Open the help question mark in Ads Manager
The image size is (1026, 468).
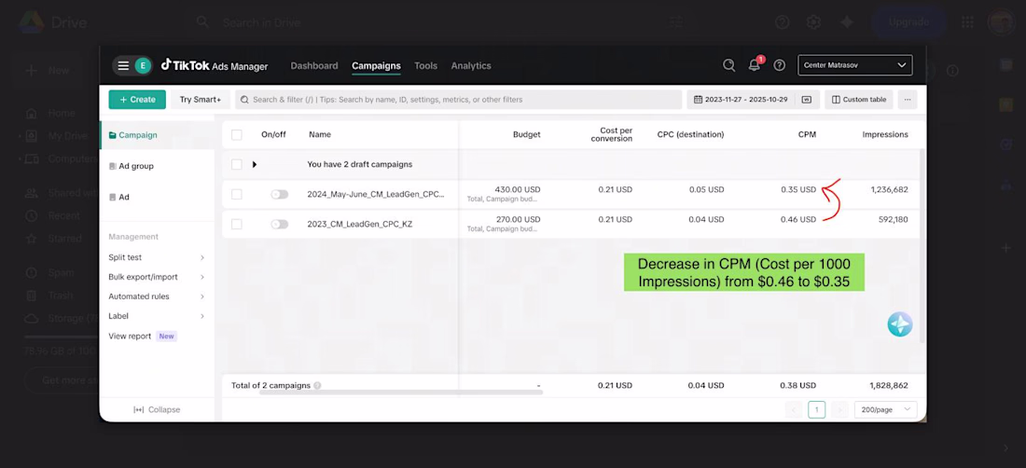tap(780, 65)
